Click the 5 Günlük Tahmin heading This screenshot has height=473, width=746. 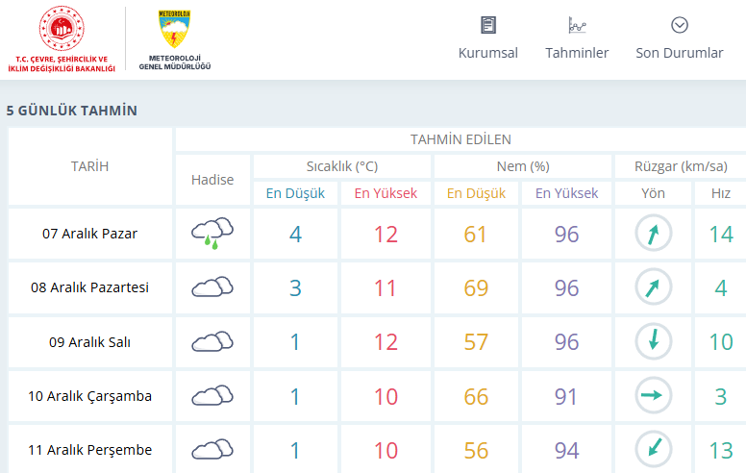[x=72, y=111]
